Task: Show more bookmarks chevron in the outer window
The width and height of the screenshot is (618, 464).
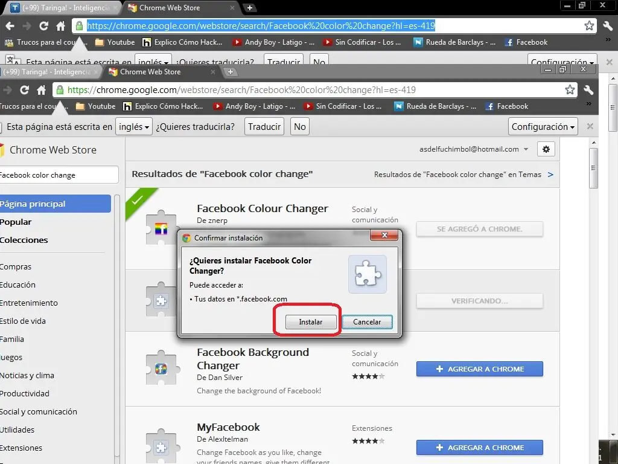Action: coord(608,40)
